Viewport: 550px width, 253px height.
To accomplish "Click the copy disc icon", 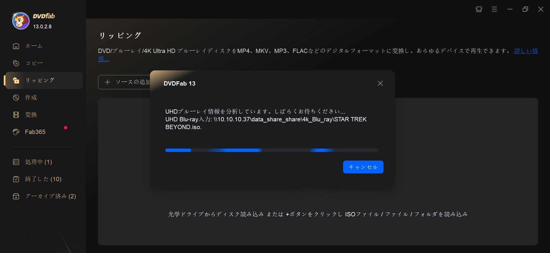I will tap(16, 63).
